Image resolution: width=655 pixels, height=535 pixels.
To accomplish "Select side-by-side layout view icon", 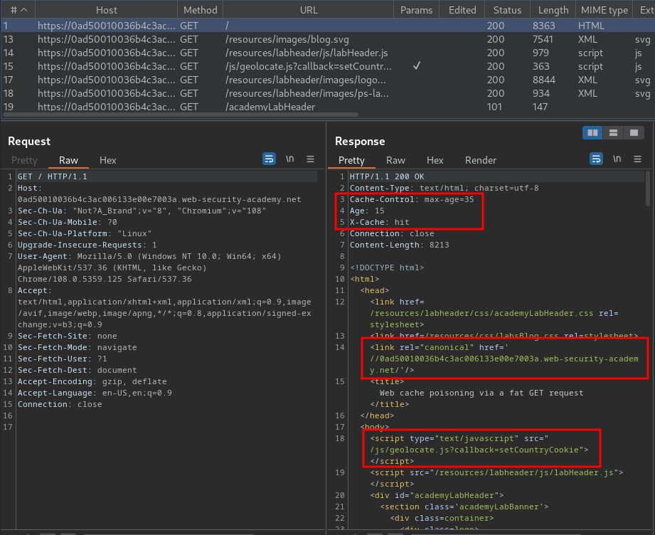I will [x=592, y=132].
